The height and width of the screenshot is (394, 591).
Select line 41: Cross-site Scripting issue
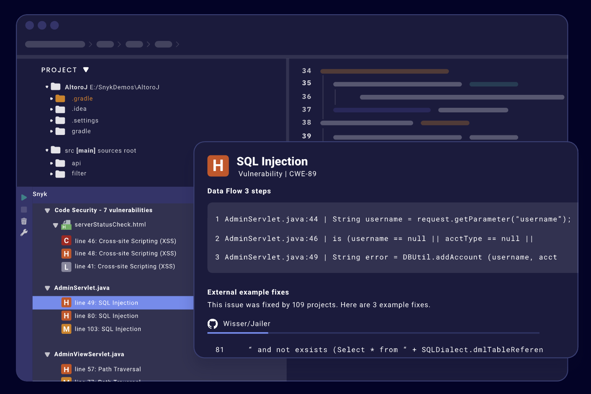[125, 267]
